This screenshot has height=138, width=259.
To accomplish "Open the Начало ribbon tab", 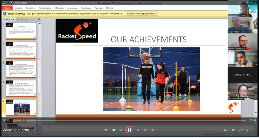I will (x=18, y=8).
